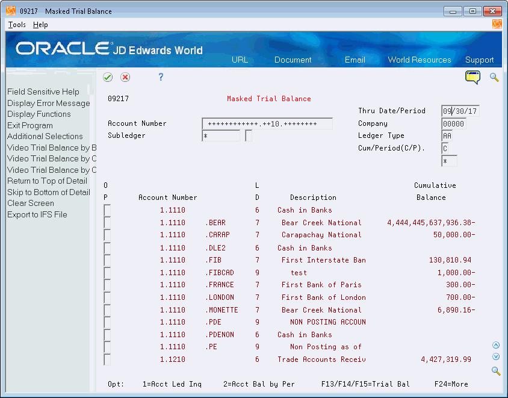Select Field Sensitive Help in the sidebar

coord(43,92)
